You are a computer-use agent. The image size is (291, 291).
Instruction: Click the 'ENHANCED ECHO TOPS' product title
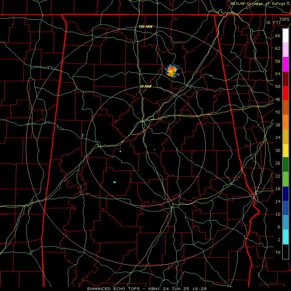(x=113, y=289)
